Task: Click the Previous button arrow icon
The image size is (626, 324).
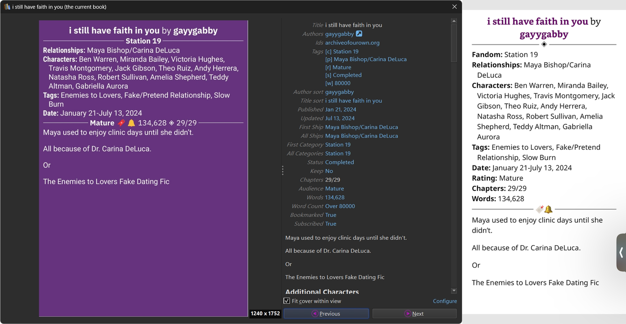Action: point(315,314)
